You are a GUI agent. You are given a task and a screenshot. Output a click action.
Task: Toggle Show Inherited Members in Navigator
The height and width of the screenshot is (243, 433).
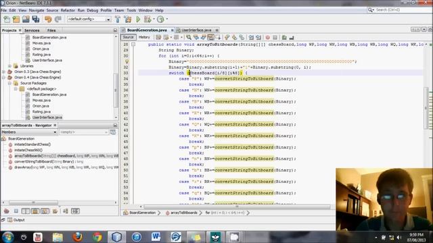coord(6,211)
